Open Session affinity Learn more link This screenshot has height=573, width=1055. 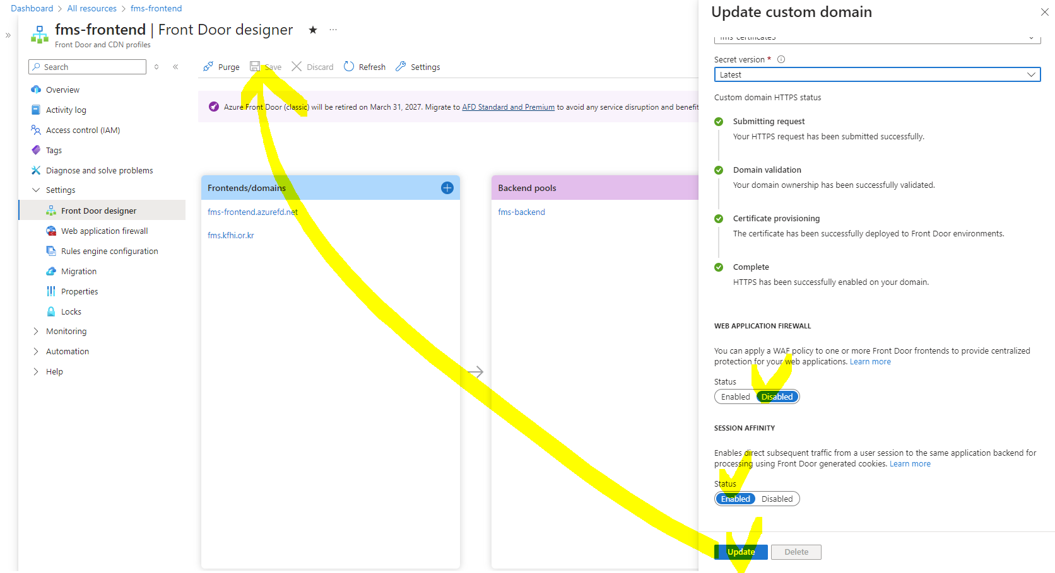click(x=910, y=464)
